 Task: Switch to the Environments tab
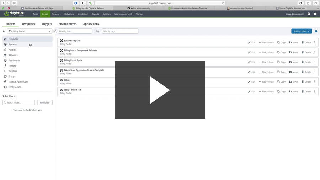68,24
